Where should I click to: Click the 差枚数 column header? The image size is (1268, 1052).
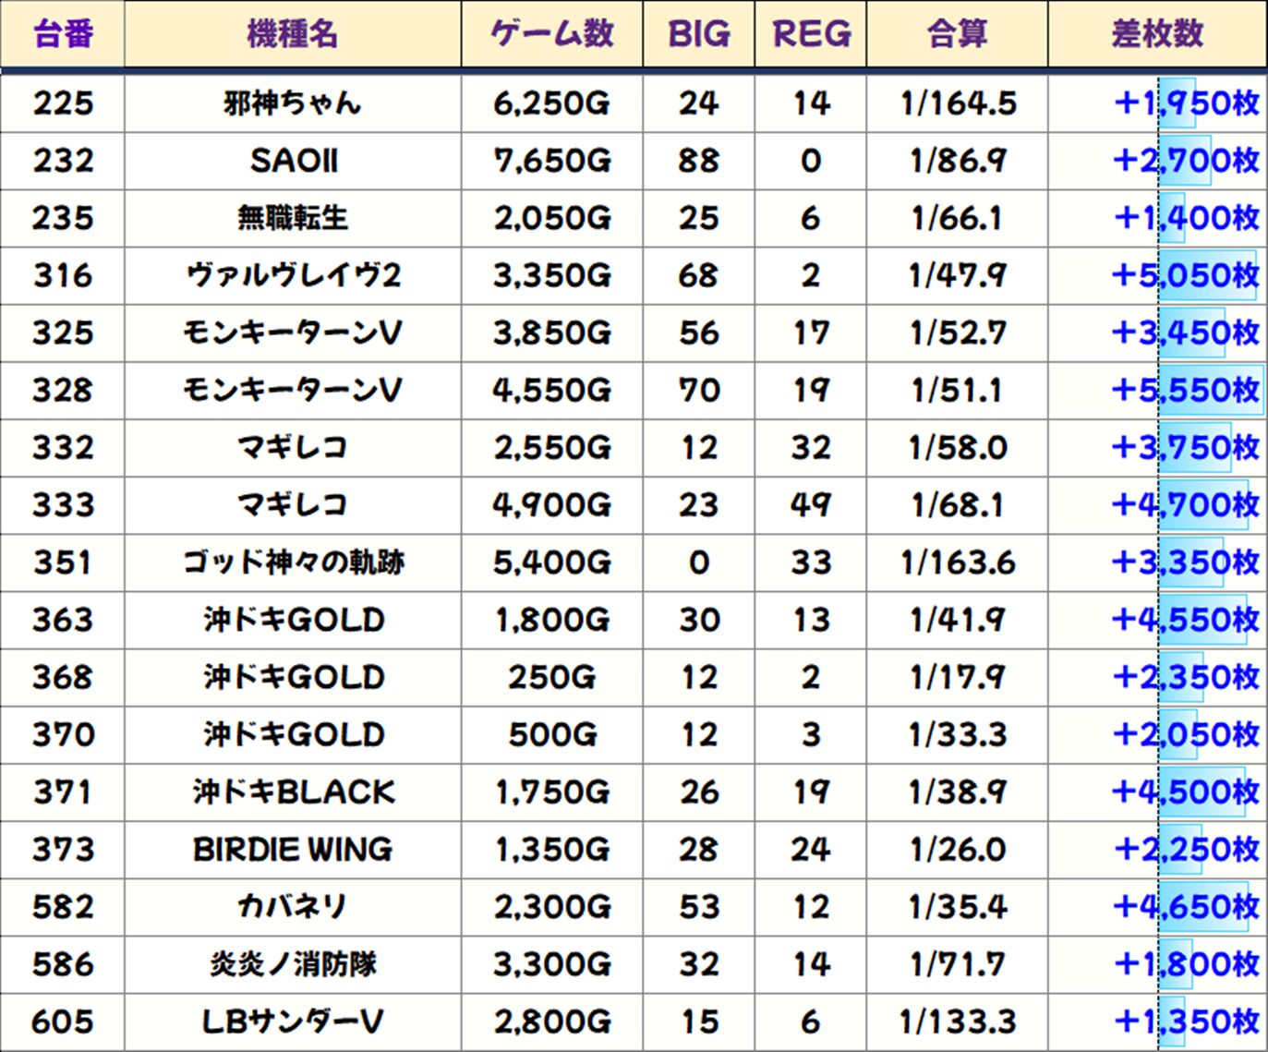[x=1158, y=34]
